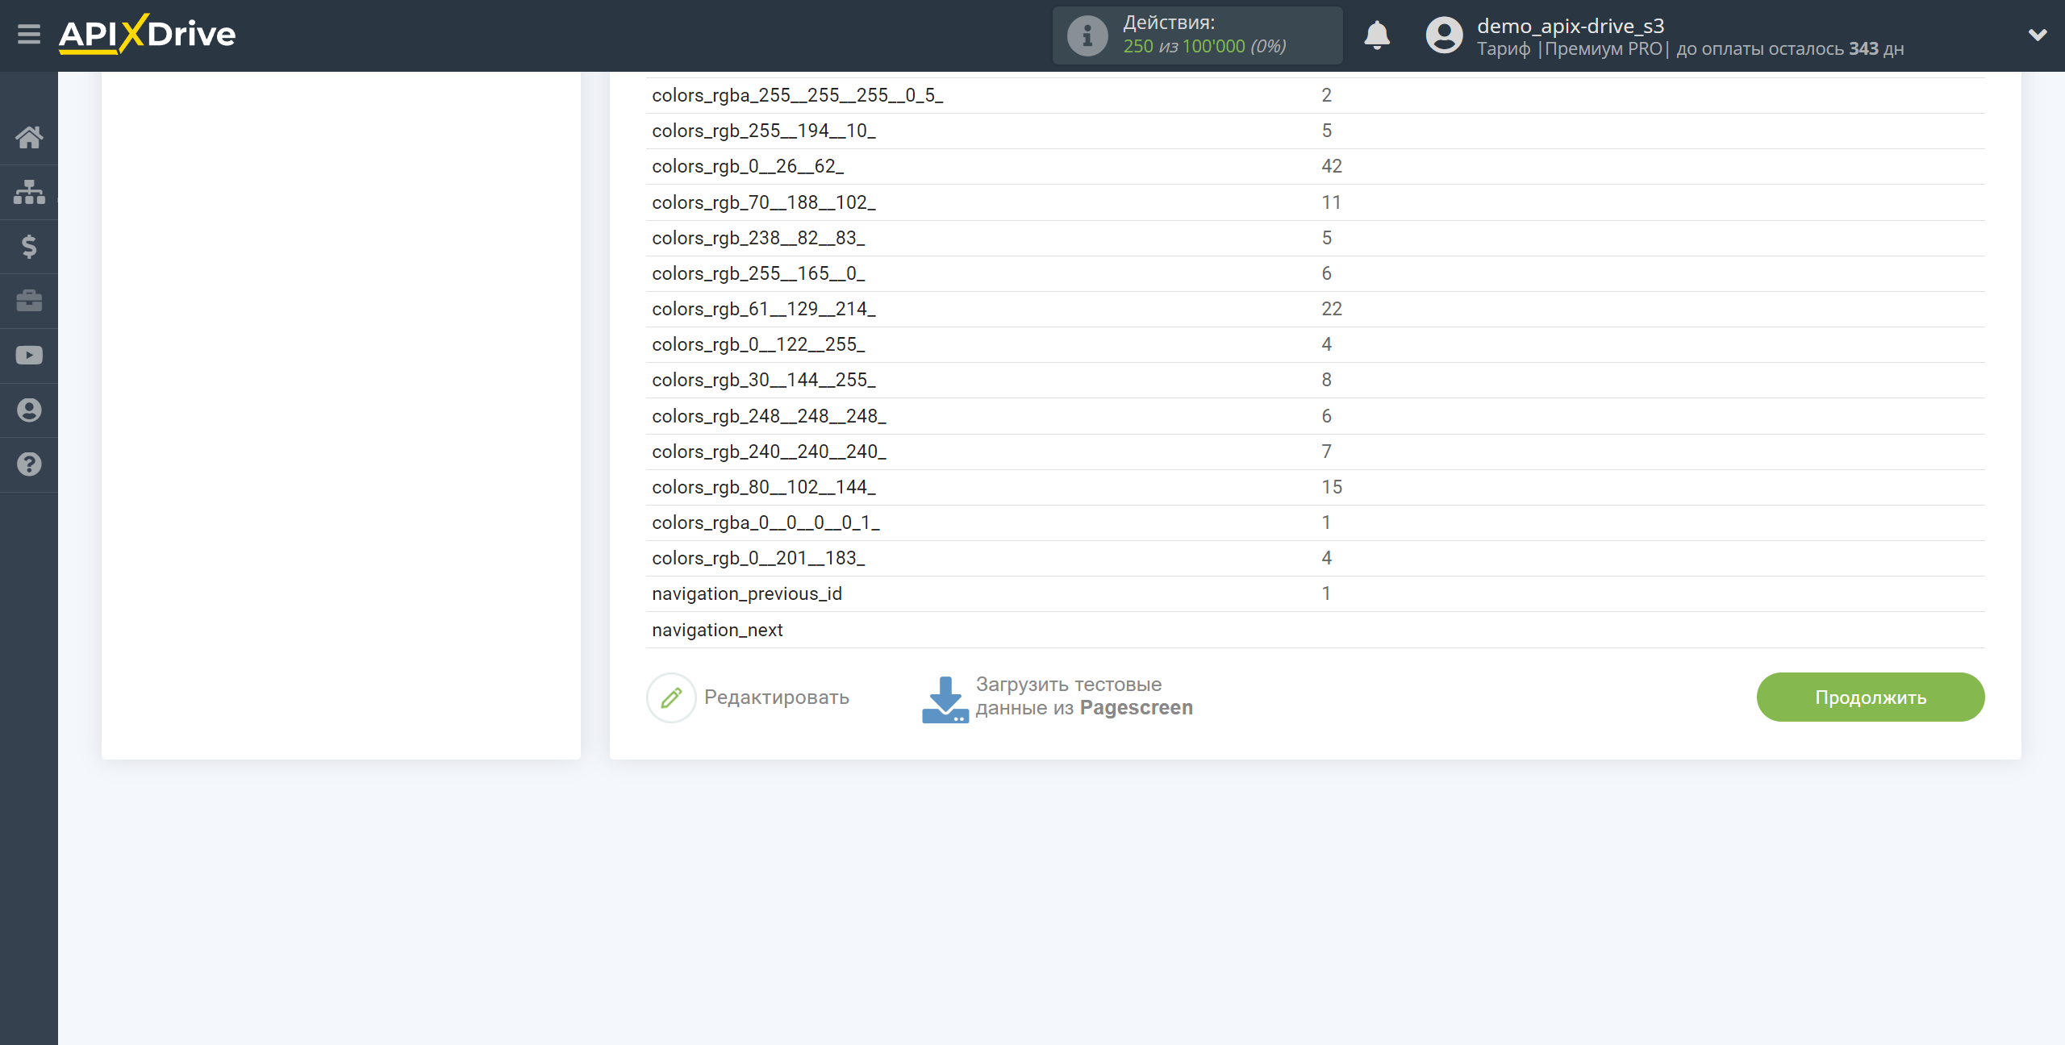Click Загрузить тестовые данные из Pagescreen

click(1084, 696)
